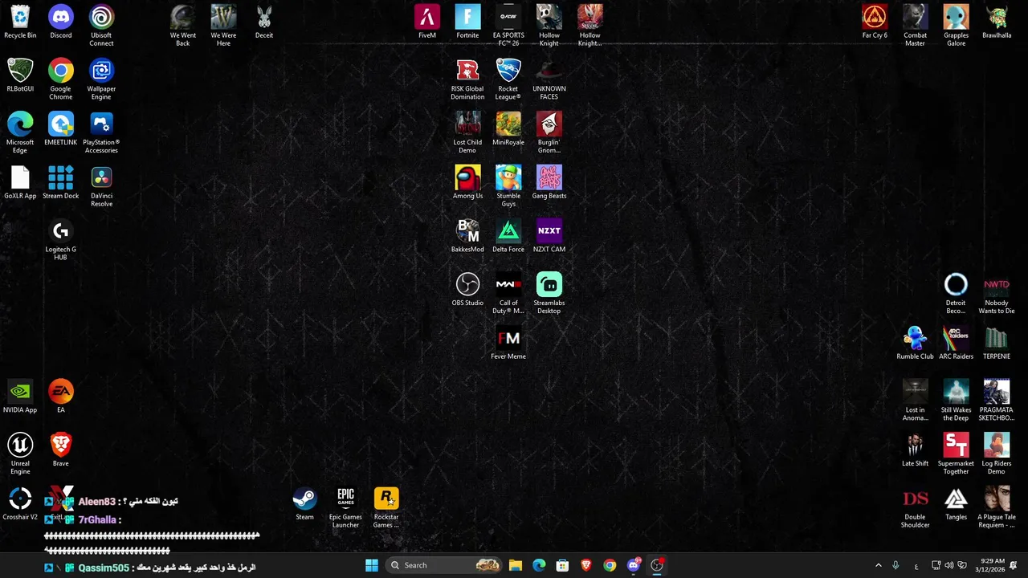Viewport: 1028px width, 578px height.
Task: Launch Rocket League from the desktop
Action: point(508,79)
